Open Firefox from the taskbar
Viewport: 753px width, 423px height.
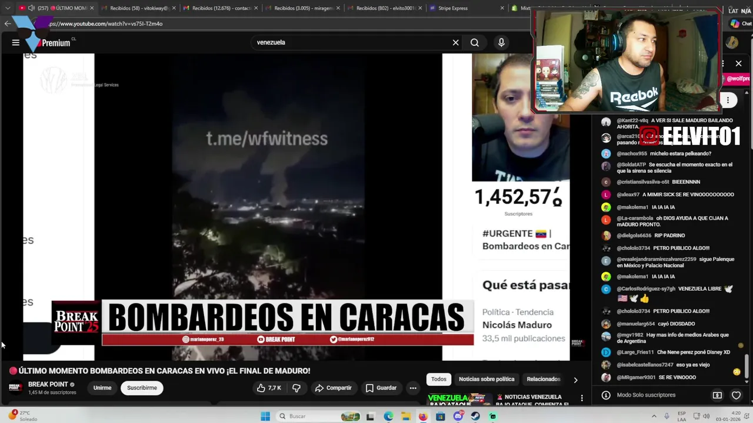423,416
